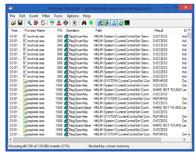196x154 pixels.
Task: Open the Edit menu
Action: (x=22, y=16)
